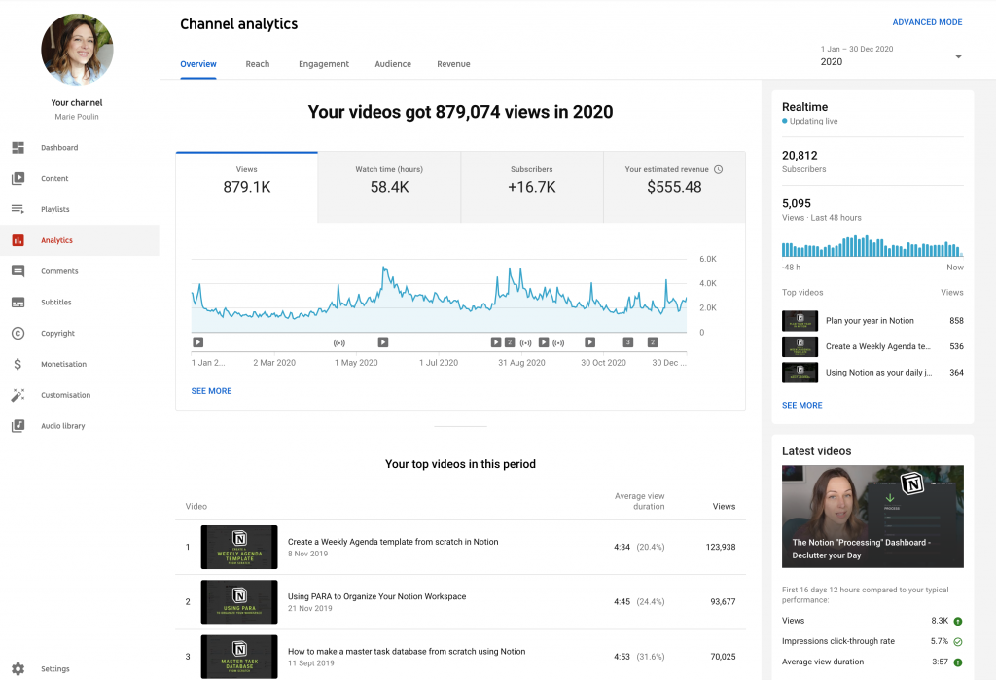Click the video marker under 1 Jan on chart
The width and height of the screenshot is (996, 680).
tap(198, 342)
